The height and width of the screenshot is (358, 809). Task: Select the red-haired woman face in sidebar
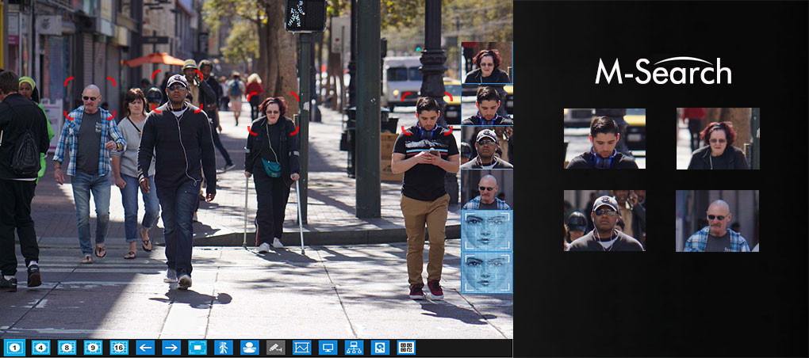(486, 63)
